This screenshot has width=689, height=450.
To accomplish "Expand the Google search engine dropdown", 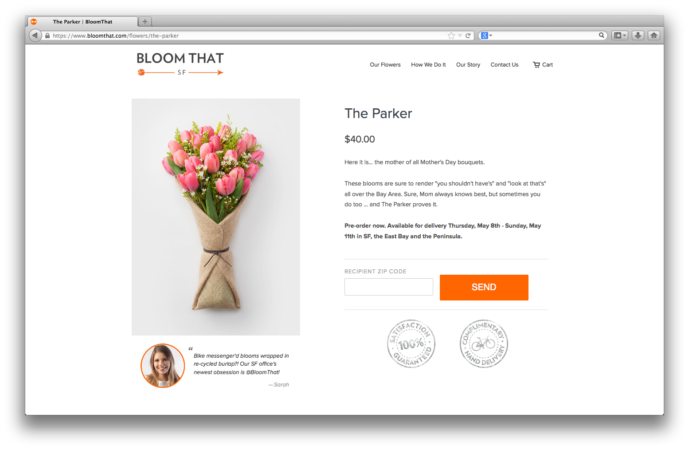I will click(x=486, y=36).
